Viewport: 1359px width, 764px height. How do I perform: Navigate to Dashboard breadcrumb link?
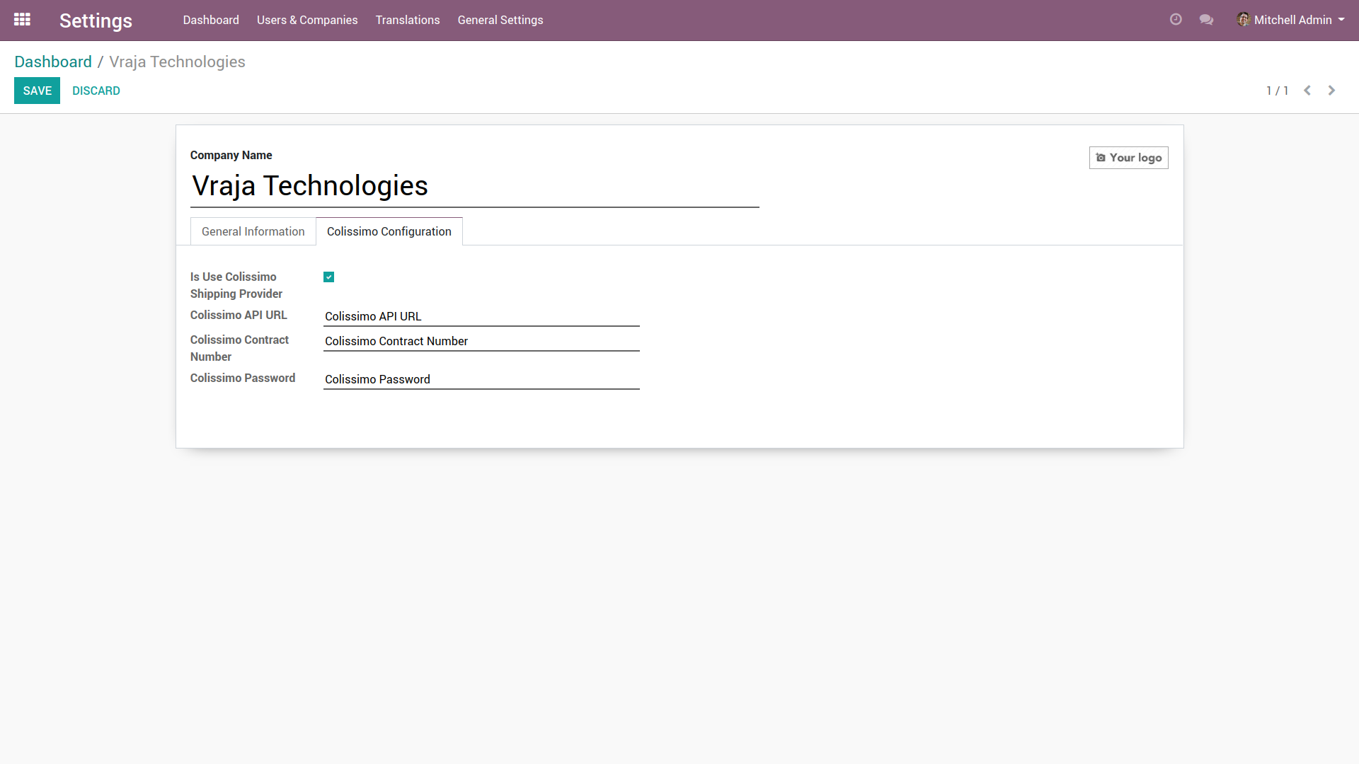click(x=53, y=62)
